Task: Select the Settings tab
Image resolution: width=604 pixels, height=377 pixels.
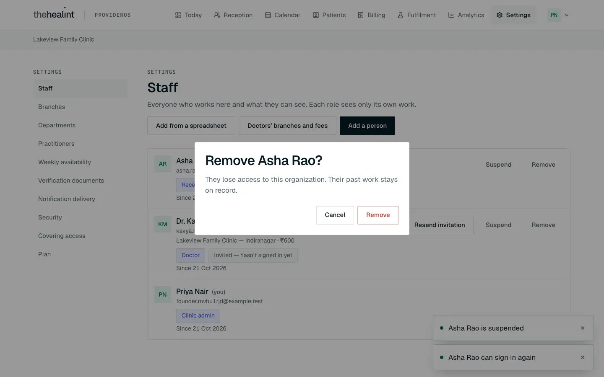Action: [513, 15]
